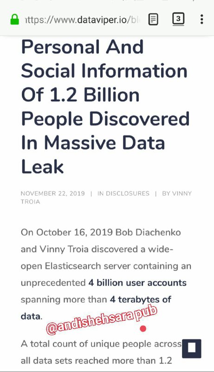This screenshot has height=372, width=214.
Task: Tap the red dot marker
Action: pos(143,329)
